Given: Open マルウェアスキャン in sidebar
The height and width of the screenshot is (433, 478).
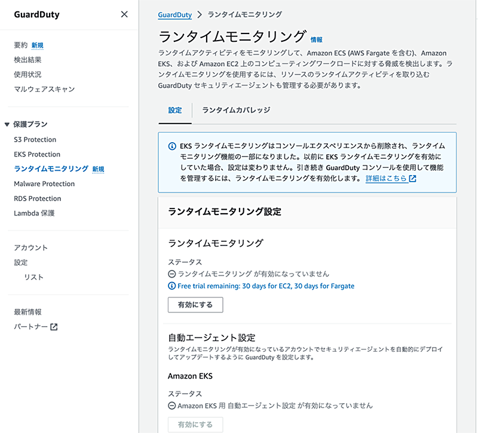Looking at the screenshot, I should click(x=44, y=89).
